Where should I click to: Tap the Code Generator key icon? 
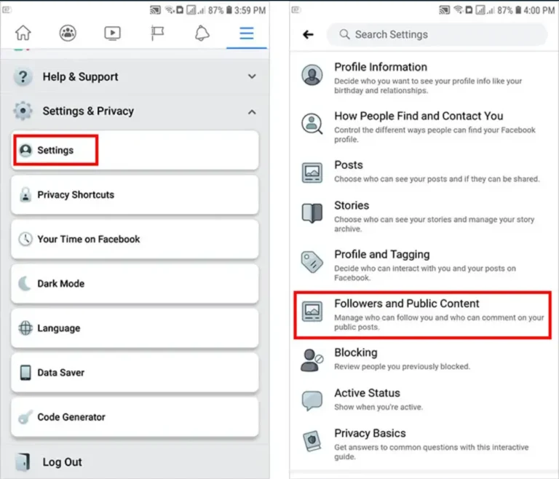(x=25, y=417)
